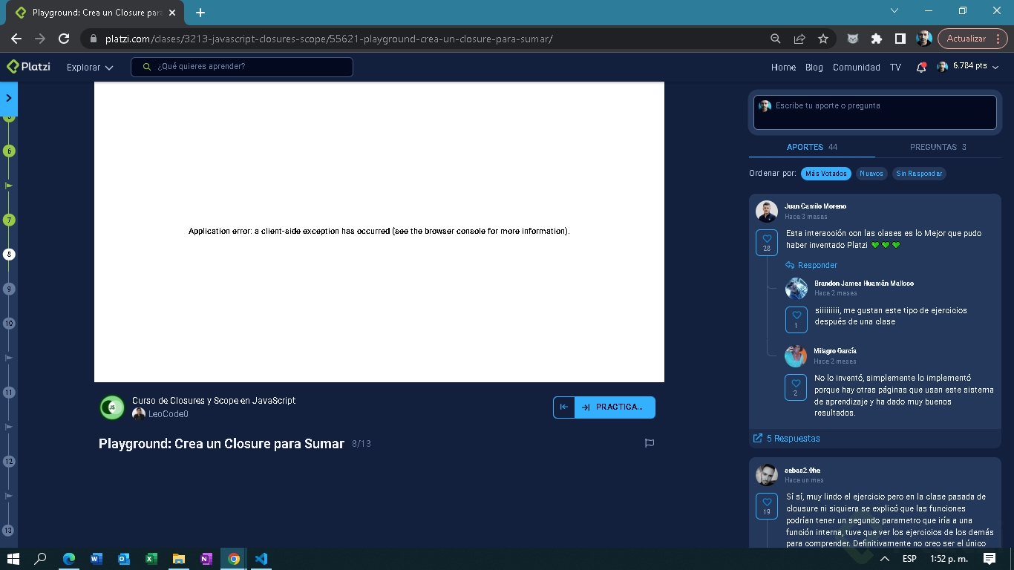Like sebas2.0he's comment with 19 hearts
Screen dimensions: 1014x570
[x=767, y=506]
